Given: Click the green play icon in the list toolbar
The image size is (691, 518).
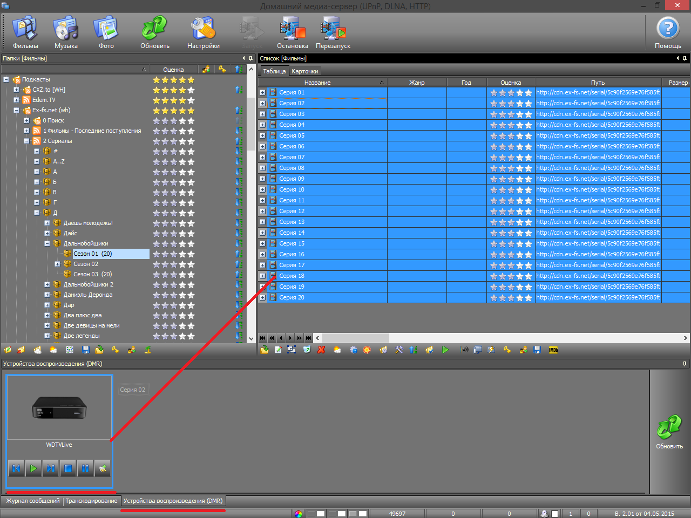Looking at the screenshot, I should point(445,350).
